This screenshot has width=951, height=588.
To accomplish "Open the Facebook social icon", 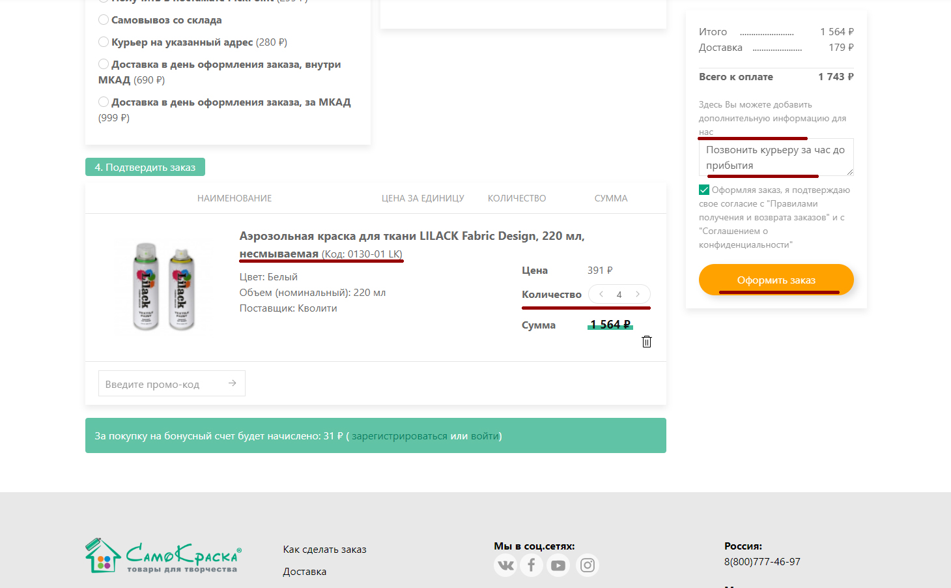I will tap(532, 565).
